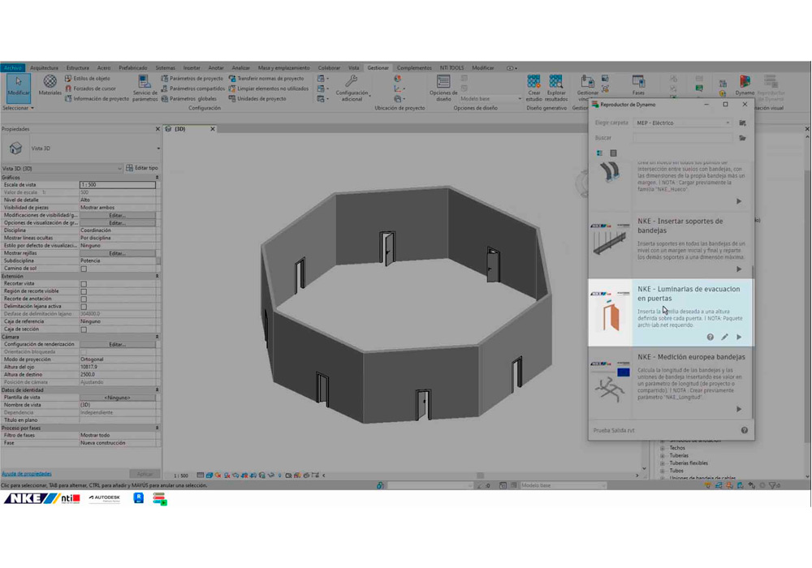Toggle the Caja de sección checkbox
Screen dimensions: 812x568
tap(84, 329)
